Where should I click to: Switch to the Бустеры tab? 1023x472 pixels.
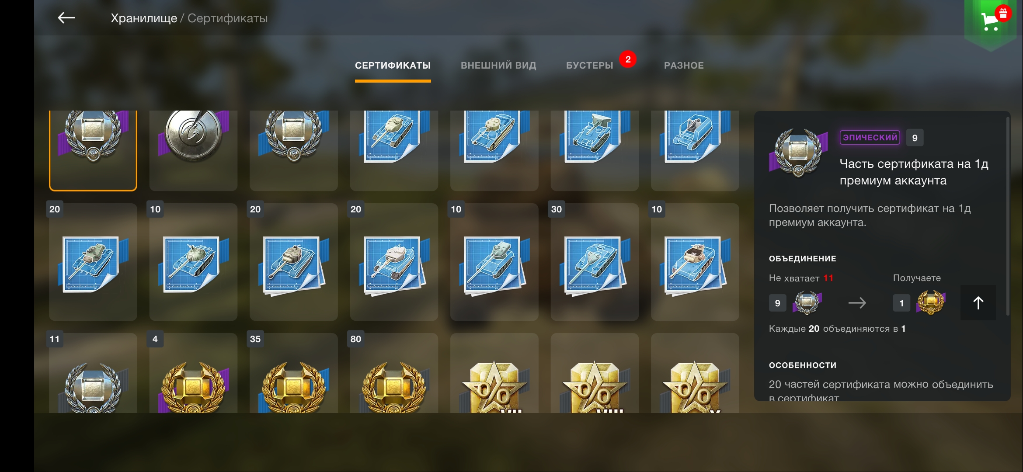click(x=590, y=66)
